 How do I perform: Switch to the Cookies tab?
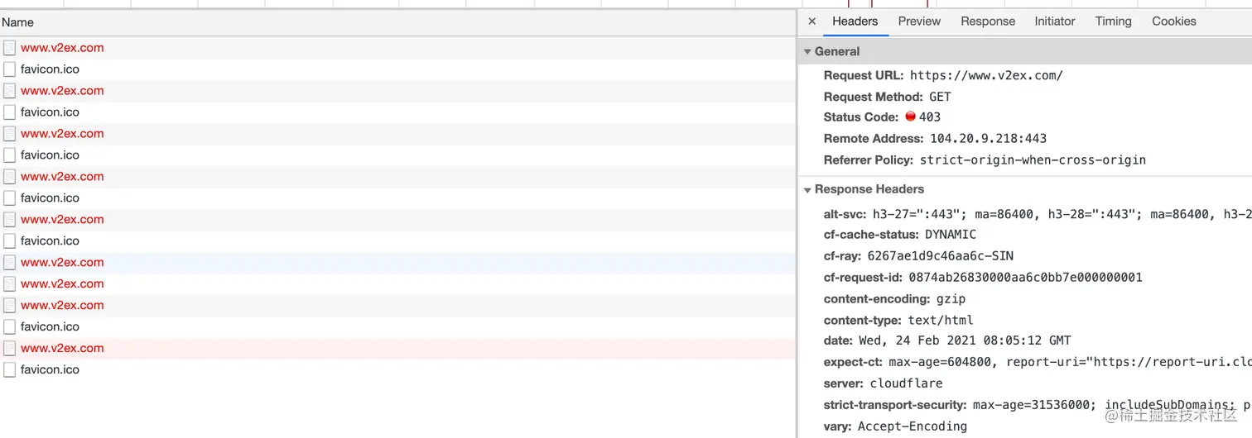1173,21
